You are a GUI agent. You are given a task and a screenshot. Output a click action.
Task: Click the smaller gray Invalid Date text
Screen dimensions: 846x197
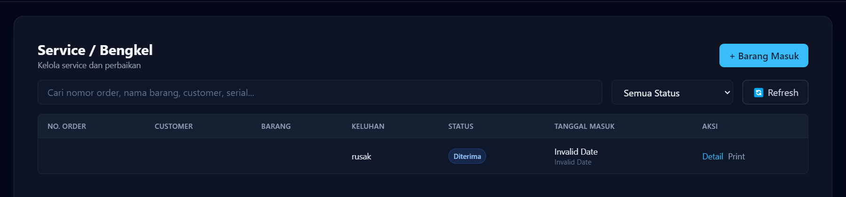[573, 162]
